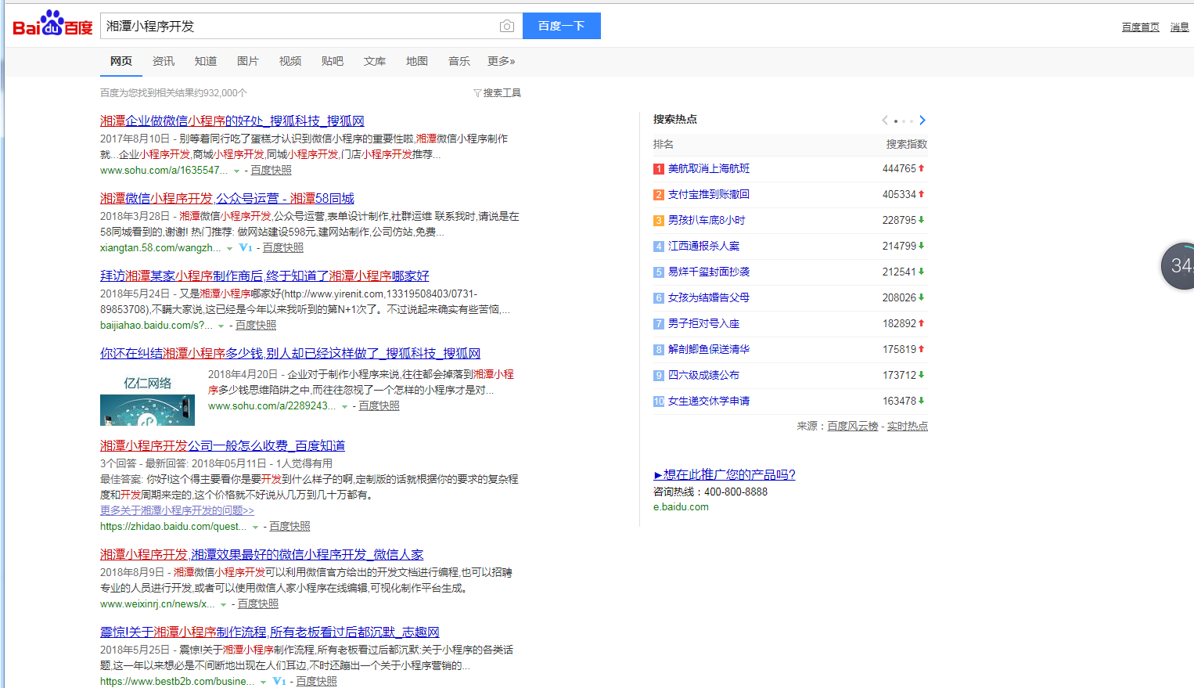Click previous arrow in search hotspots panel

point(885,121)
